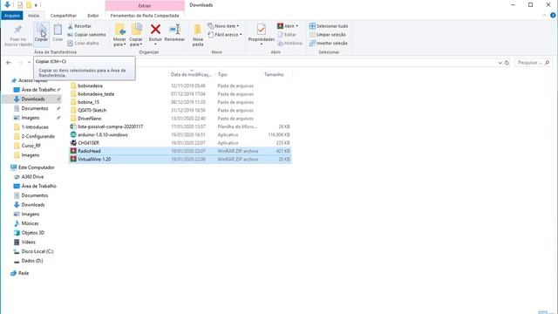Open pinned Documentos in quick access
The height and width of the screenshot is (314, 558).
[x=34, y=108]
